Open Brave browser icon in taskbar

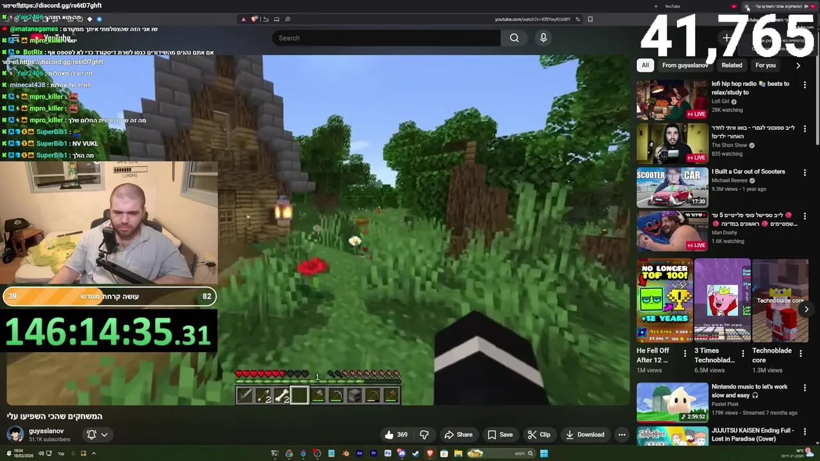[x=430, y=453]
